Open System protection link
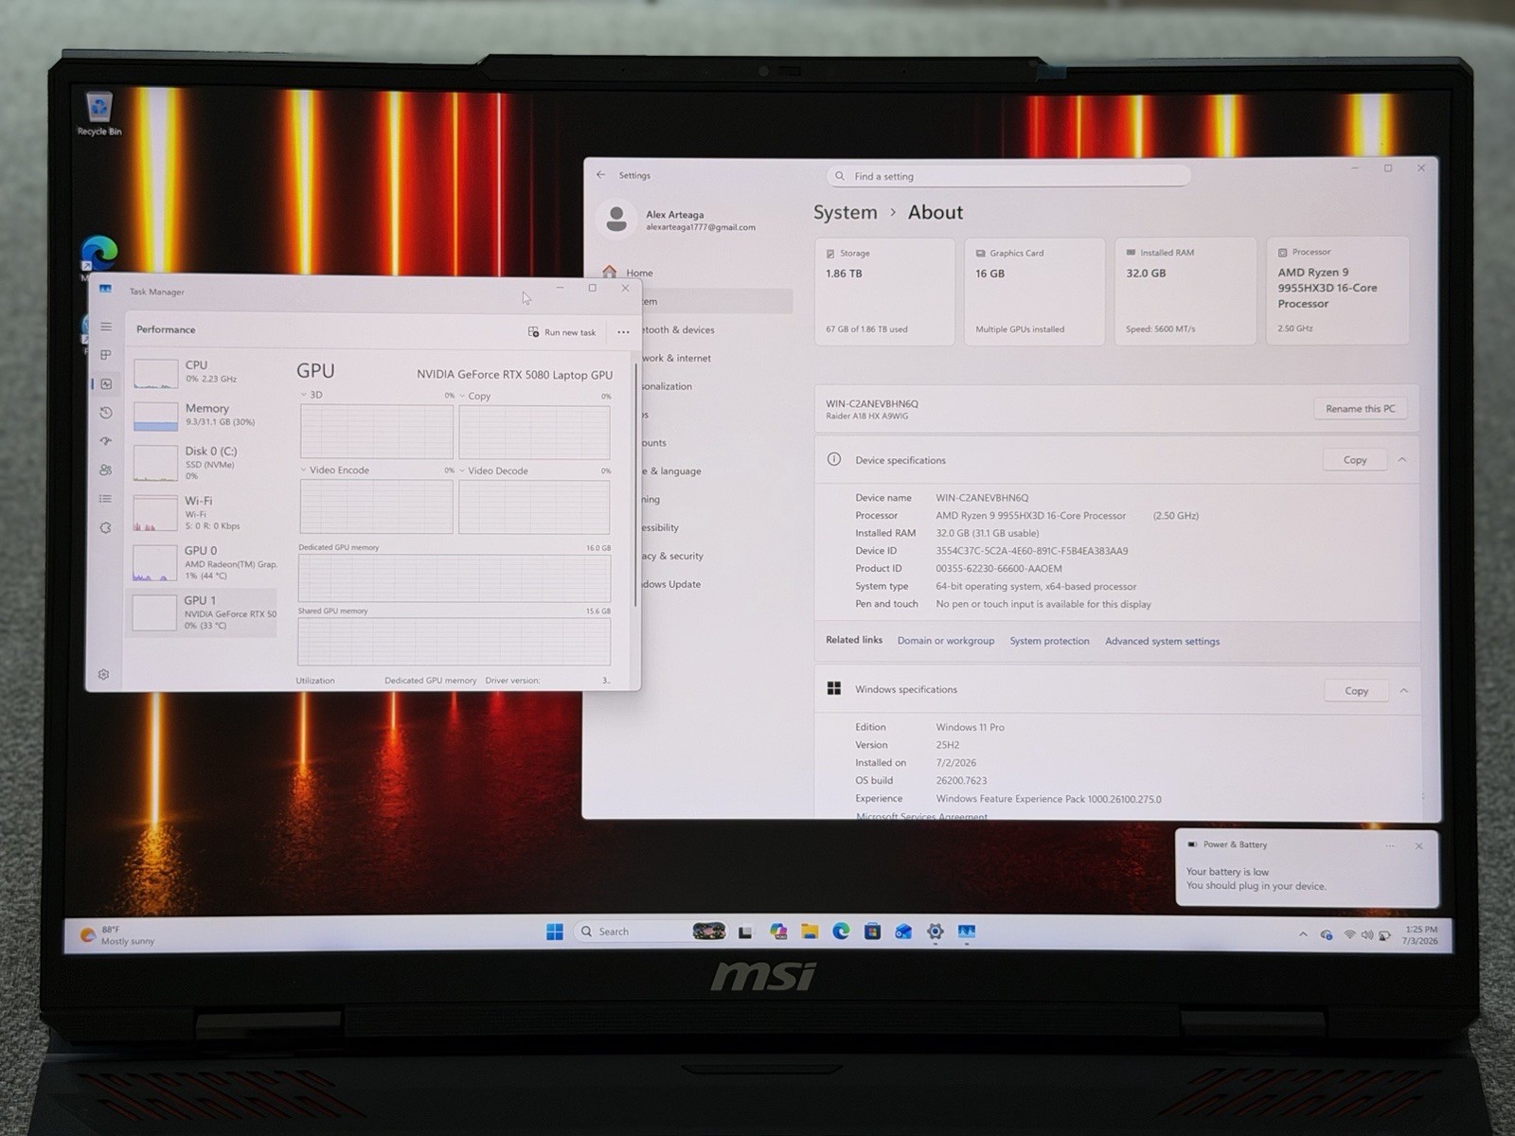The image size is (1515, 1136). point(1049,641)
